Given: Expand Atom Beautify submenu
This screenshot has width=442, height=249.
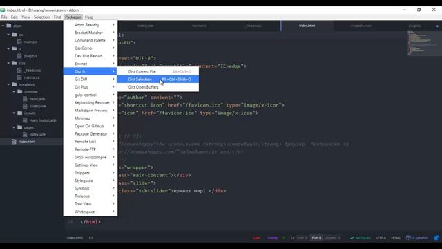Looking at the screenshot, I should tap(90, 25).
